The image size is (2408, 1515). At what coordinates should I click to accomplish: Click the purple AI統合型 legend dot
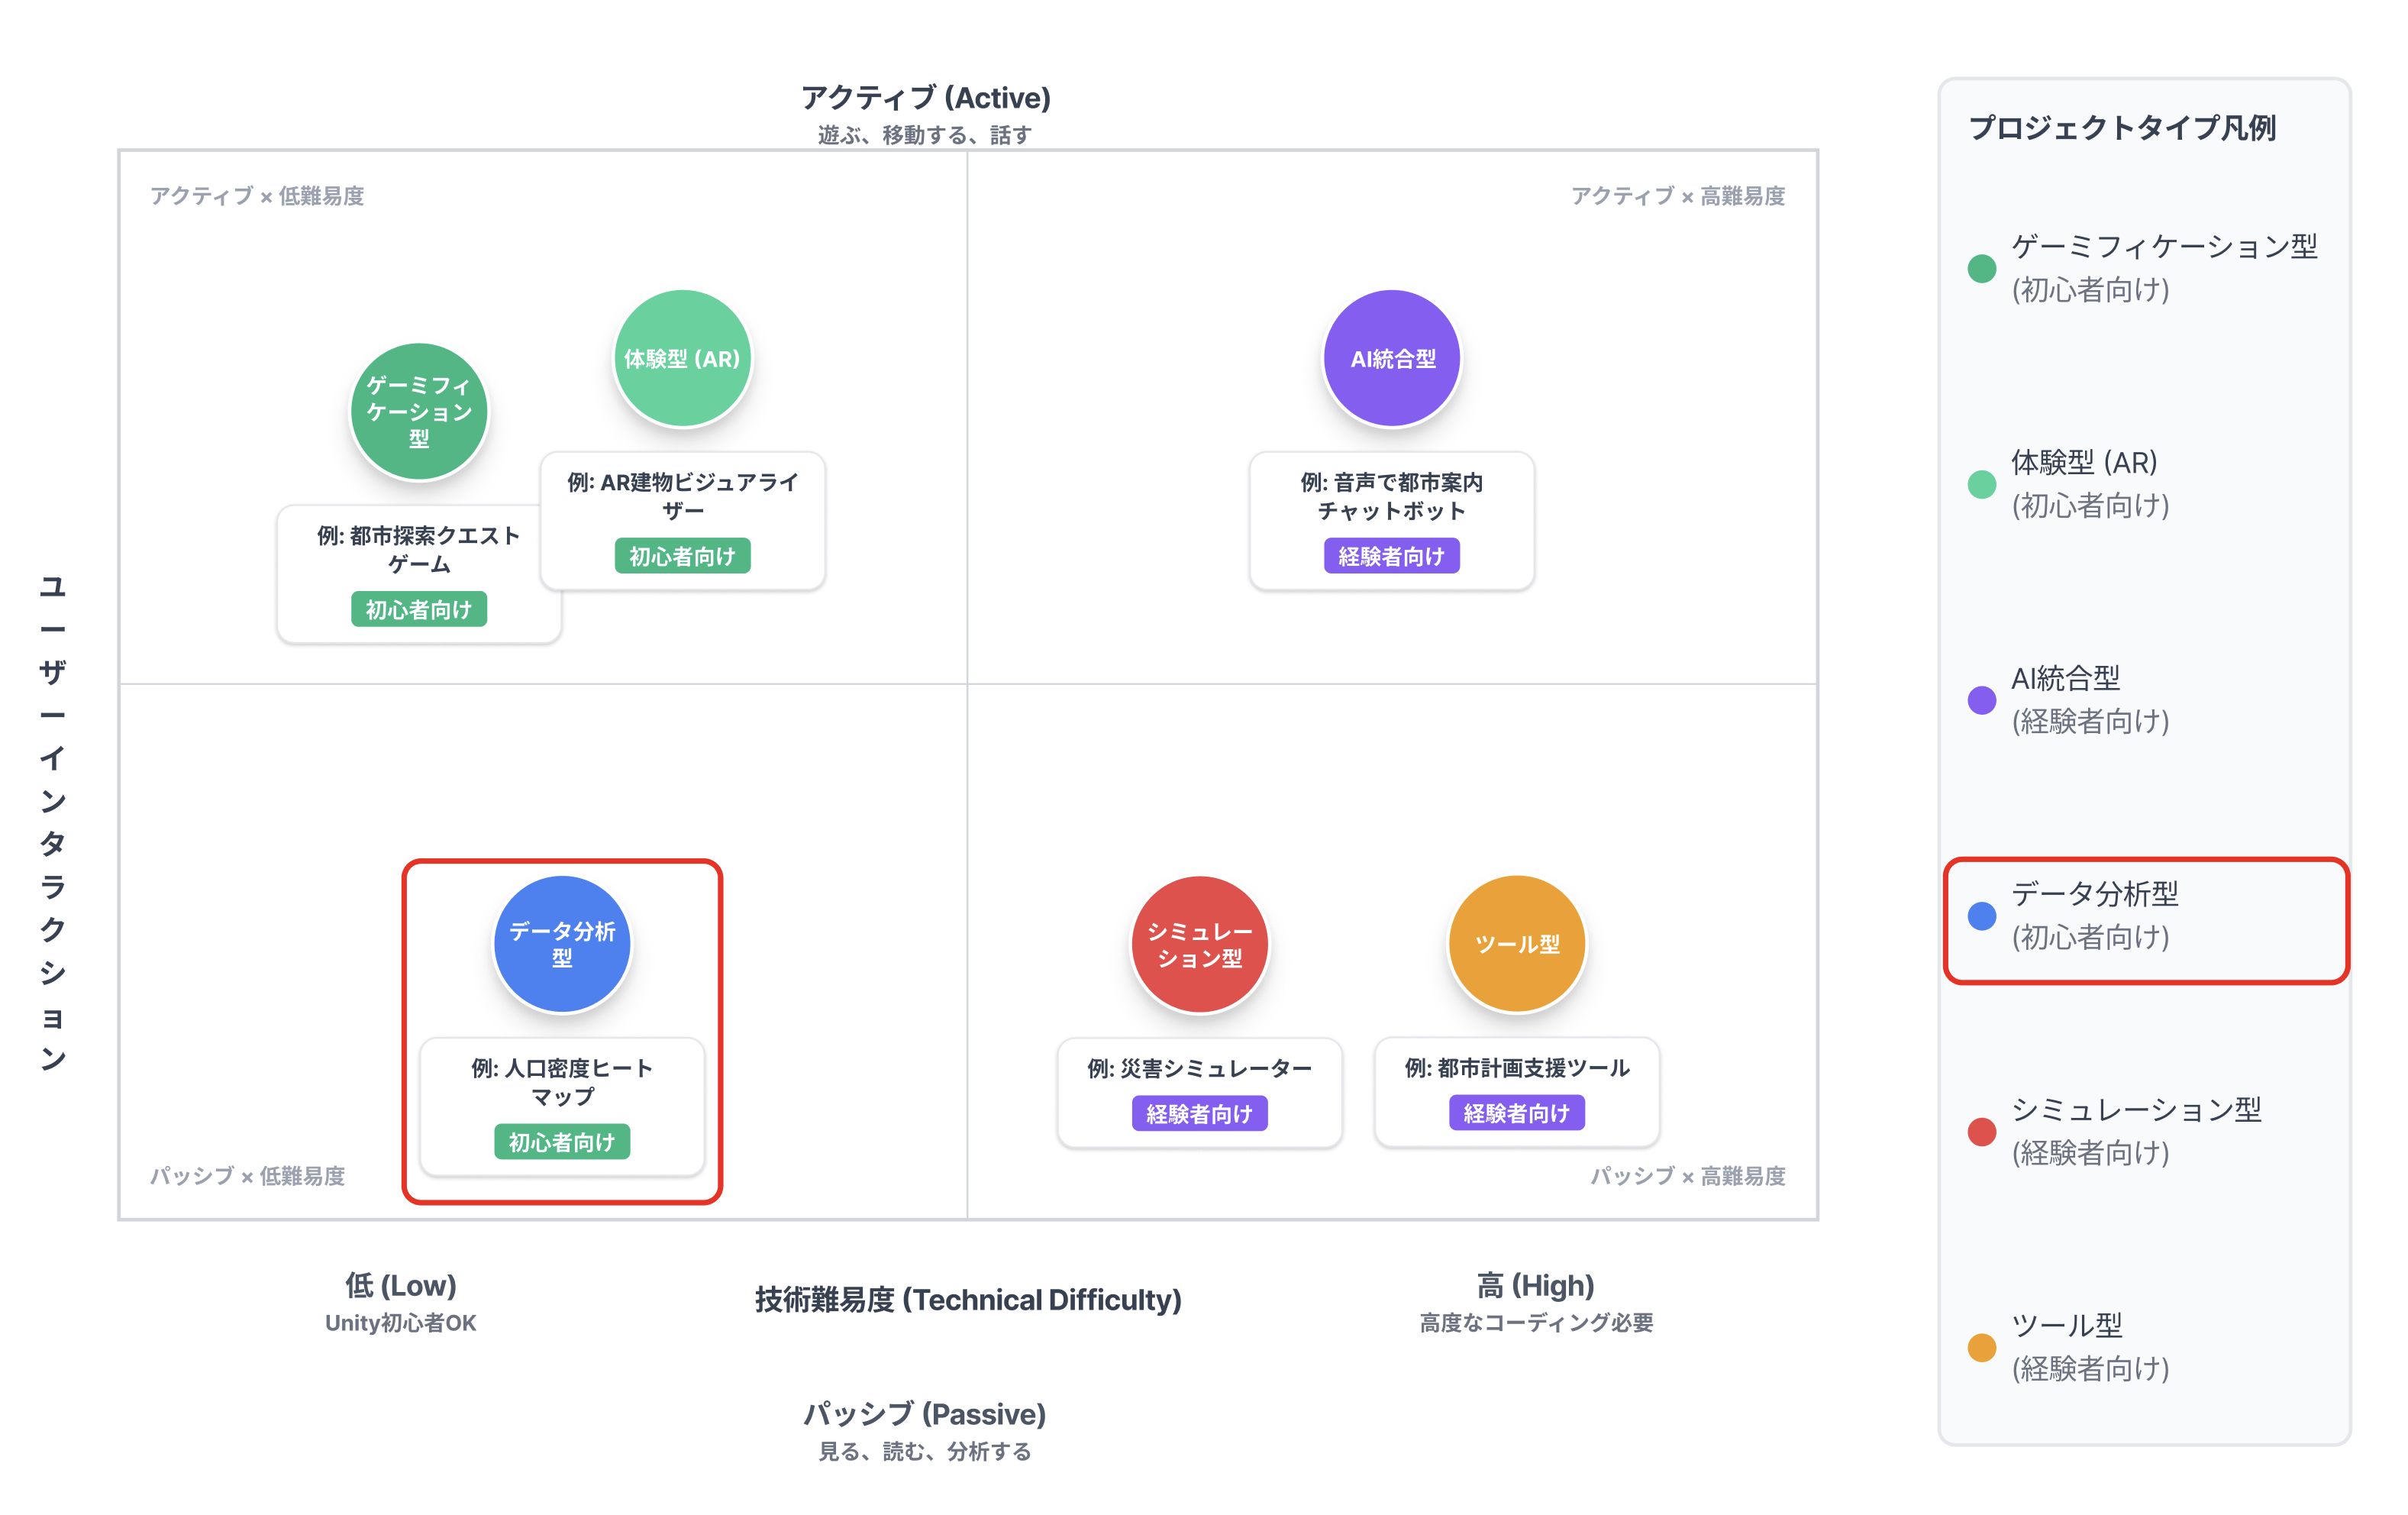pos(1981,700)
